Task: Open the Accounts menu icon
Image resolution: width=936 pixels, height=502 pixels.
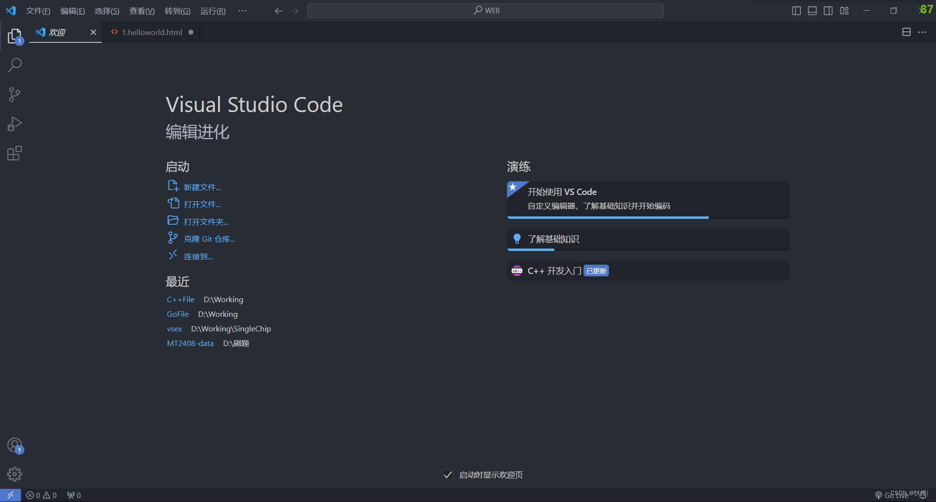Action: coord(15,445)
